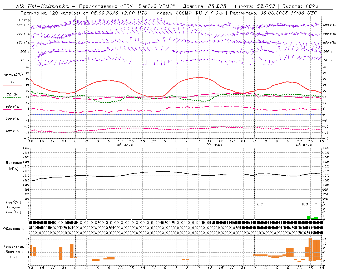The width and height of the screenshot is (337, 270).
Task: Click the '(км)' convective height unit label
Action: pyautogui.click(x=13, y=257)
